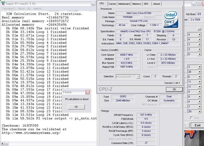Switch to the Mainboard tab
The width and height of the screenshot is (204, 146).
124,4
